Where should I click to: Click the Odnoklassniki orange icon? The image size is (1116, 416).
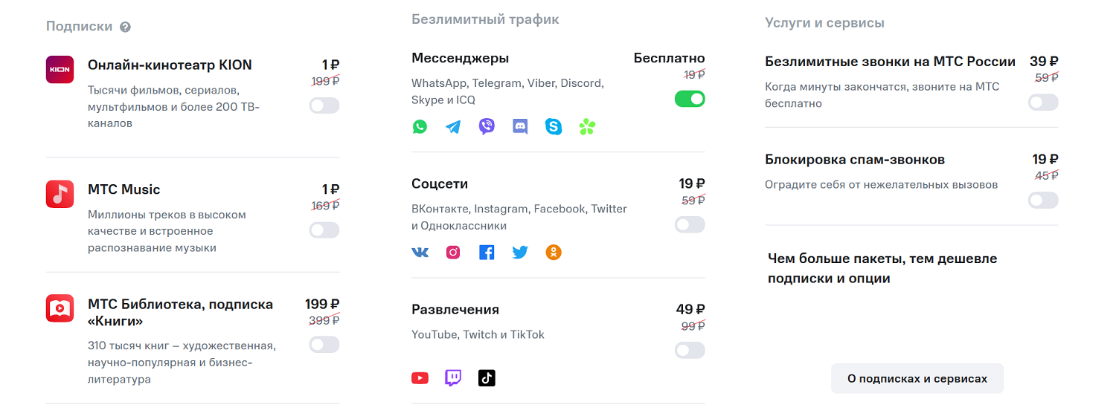[554, 253]
